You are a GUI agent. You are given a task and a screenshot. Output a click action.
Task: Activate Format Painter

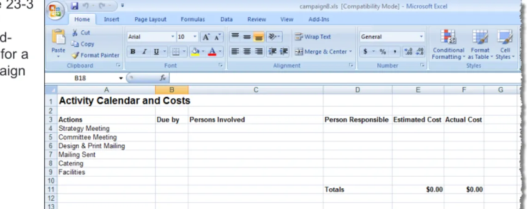tap(96, 55)
